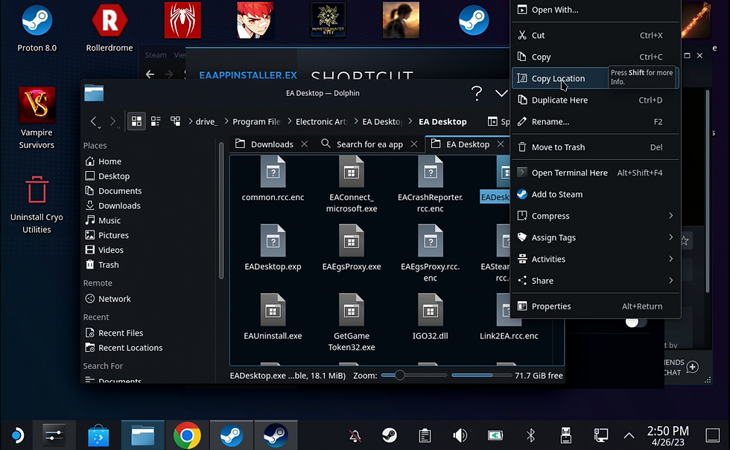Image resolution: width=730 pixels, height=450 pixels.
Task: Click the Places panel scrollbar
Action: pos(221,210)
